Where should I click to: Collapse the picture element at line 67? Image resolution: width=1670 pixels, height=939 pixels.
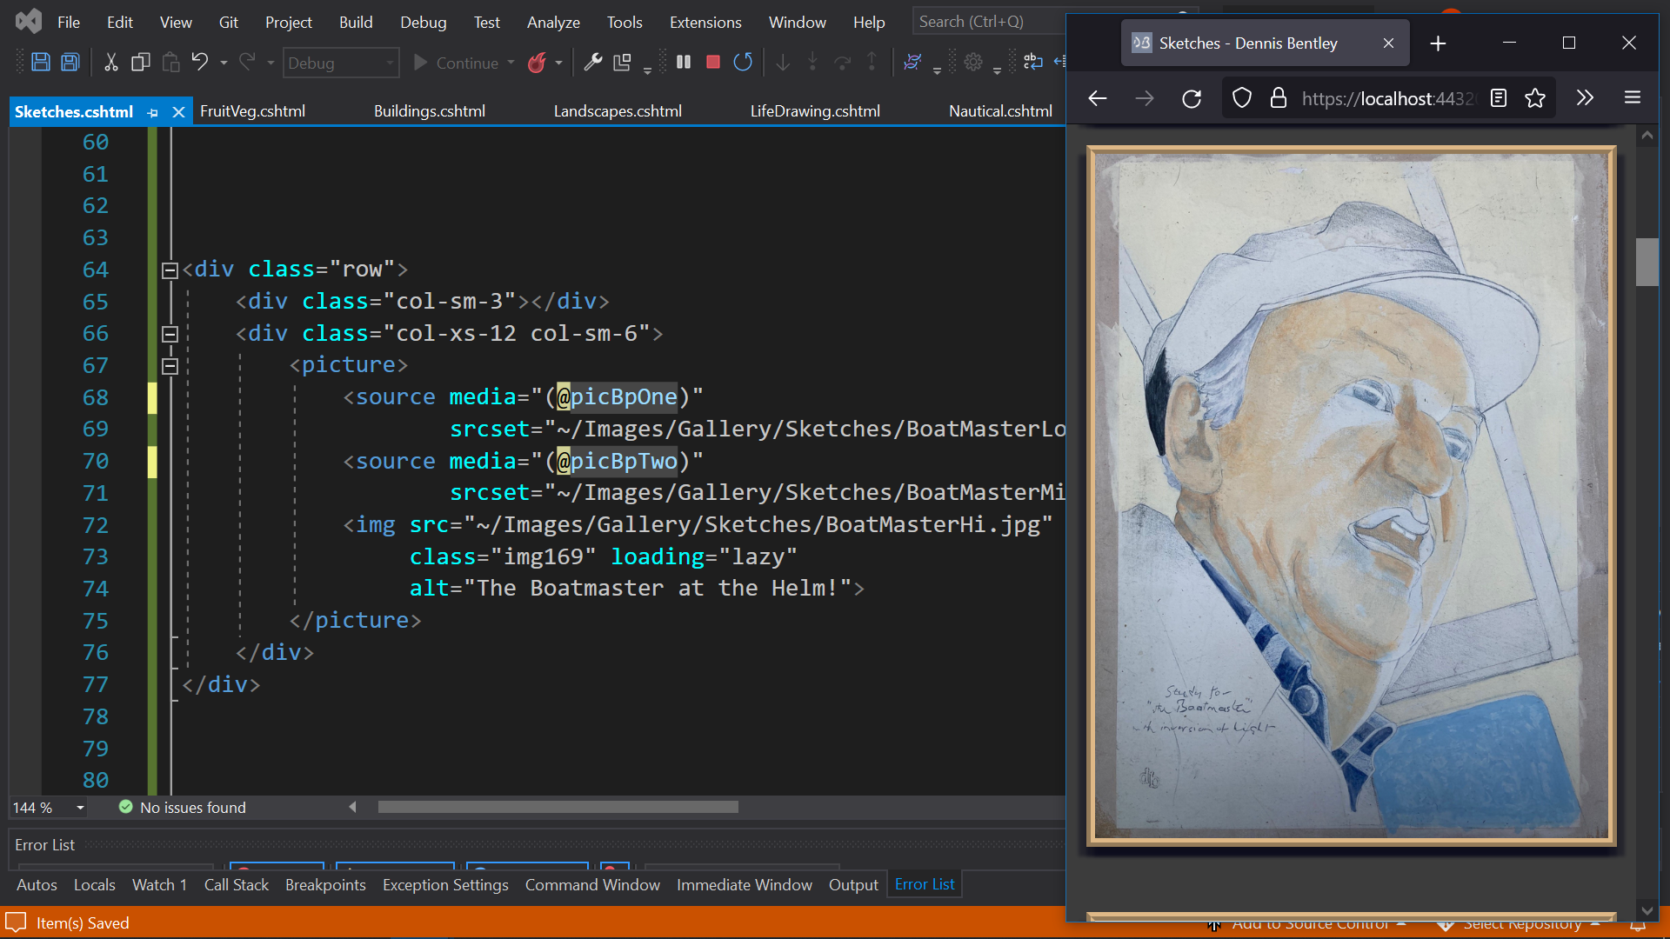[170, 366]
